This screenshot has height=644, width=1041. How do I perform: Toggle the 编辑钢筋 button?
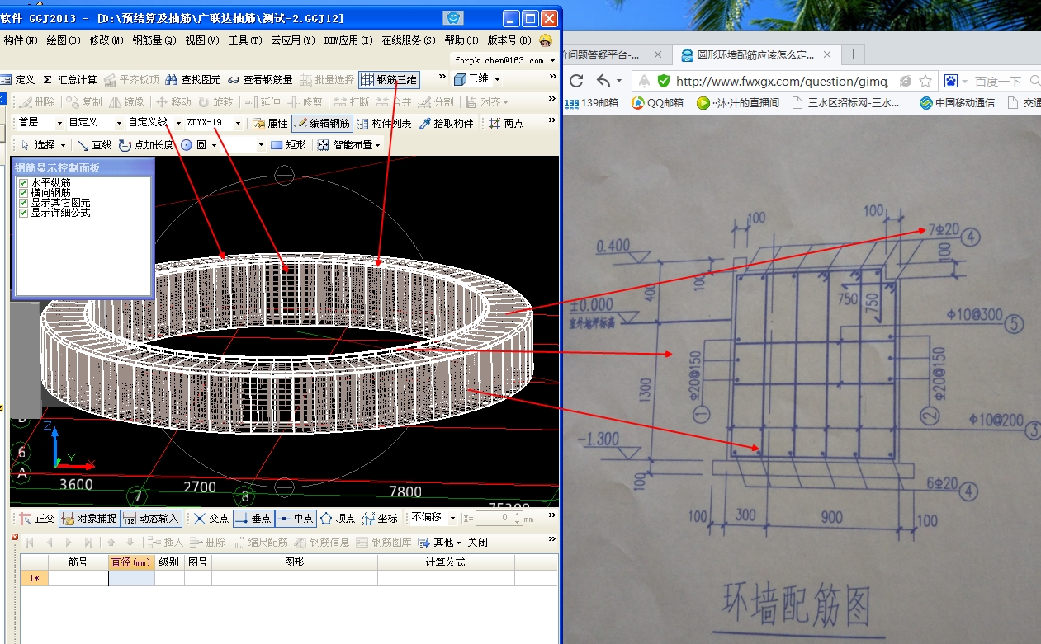(x=322, y=123)
